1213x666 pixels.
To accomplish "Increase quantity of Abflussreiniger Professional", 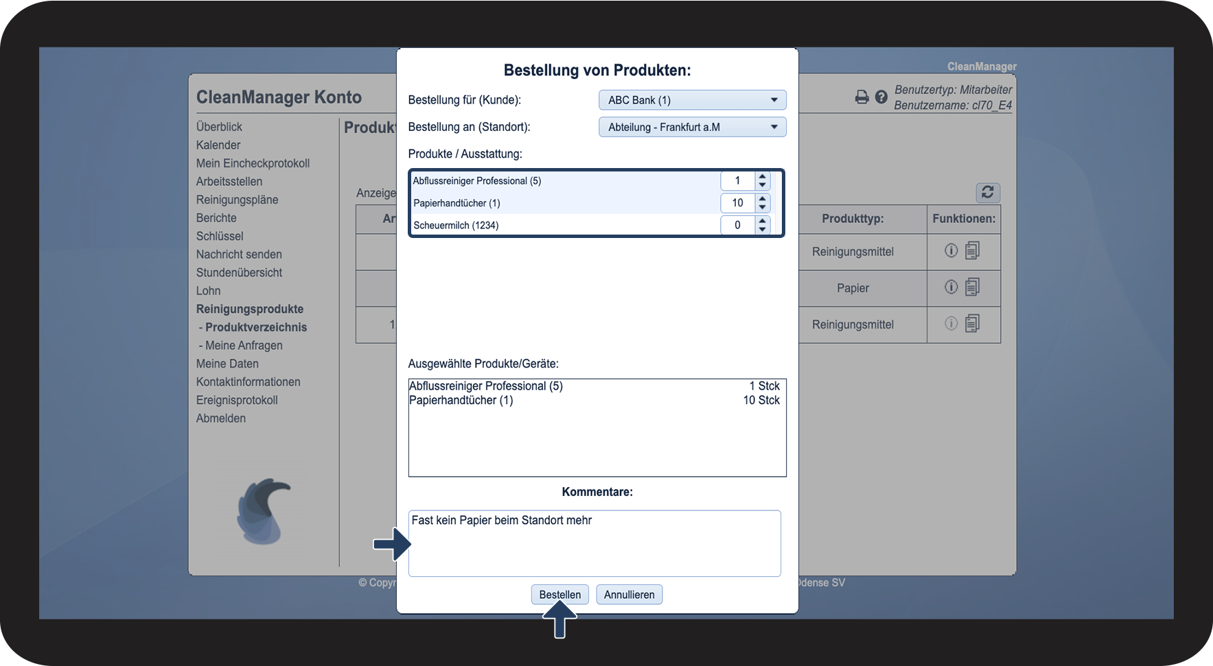I will click(763, 177).
